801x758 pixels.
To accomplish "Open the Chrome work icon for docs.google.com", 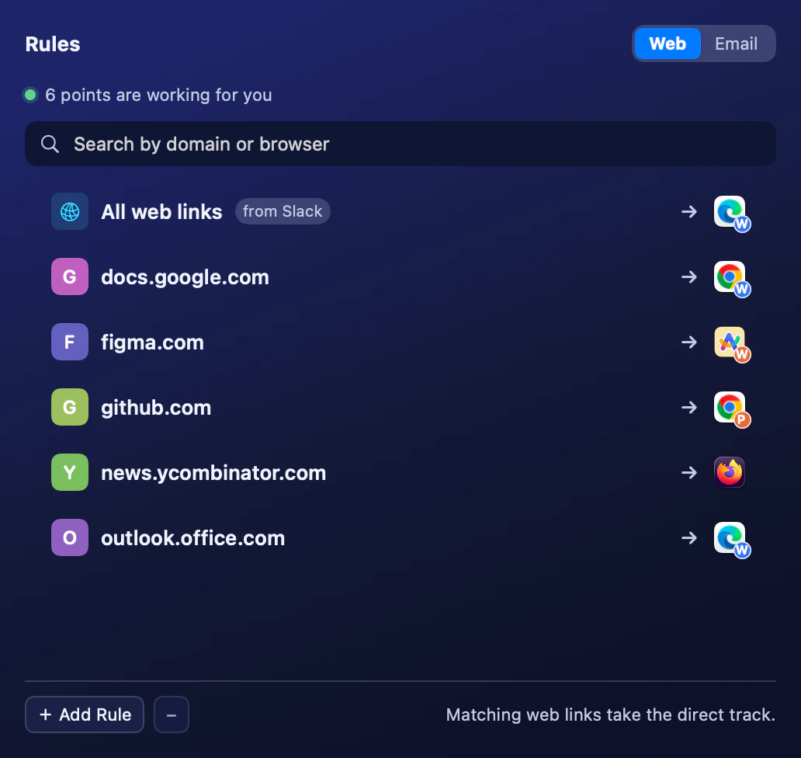I will click(x=731, y=278).
